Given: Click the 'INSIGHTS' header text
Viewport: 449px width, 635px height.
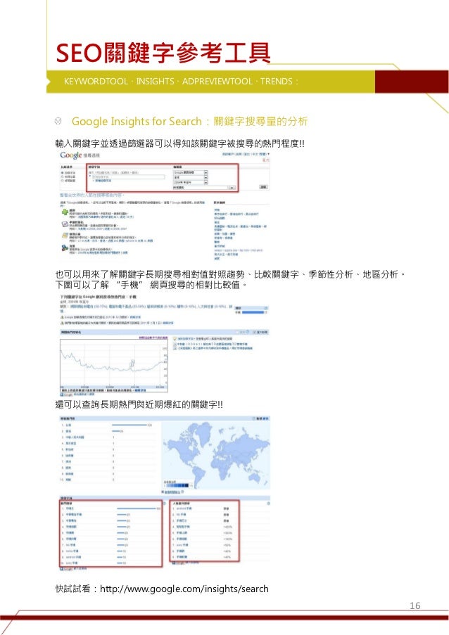Looking at the screenshot, I should click(x=156, y=81).
